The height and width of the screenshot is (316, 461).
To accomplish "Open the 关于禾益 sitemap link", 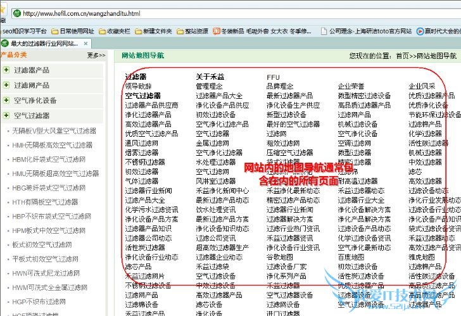I will (210, 77).
